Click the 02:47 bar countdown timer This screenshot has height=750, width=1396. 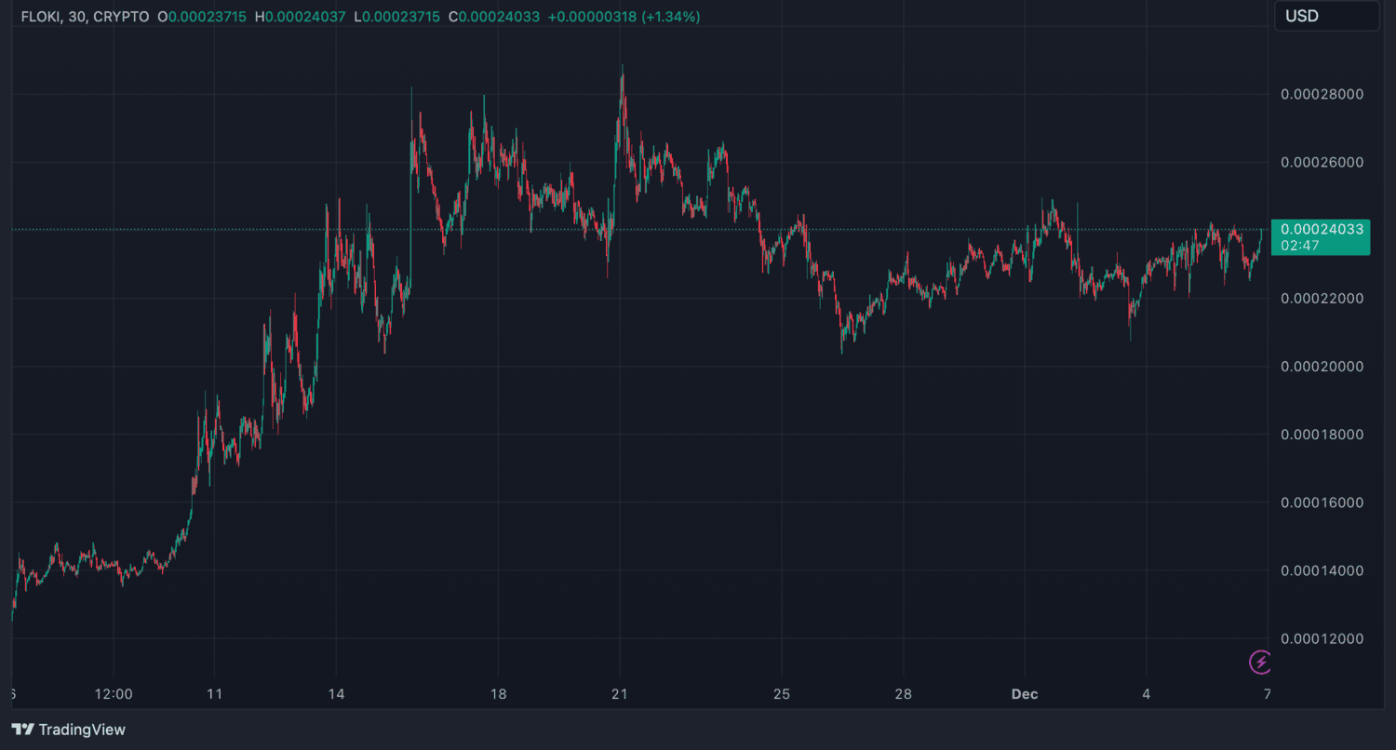pyautogui.click(x=1300, y=246)
